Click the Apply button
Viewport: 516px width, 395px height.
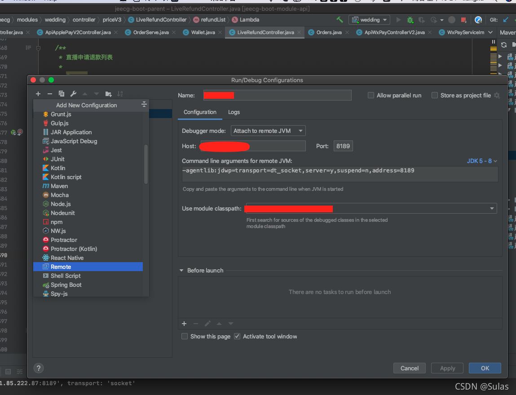pyautogui.click(x=447, y=368)
